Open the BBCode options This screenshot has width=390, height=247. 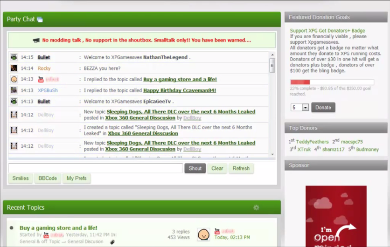(48, 178)
